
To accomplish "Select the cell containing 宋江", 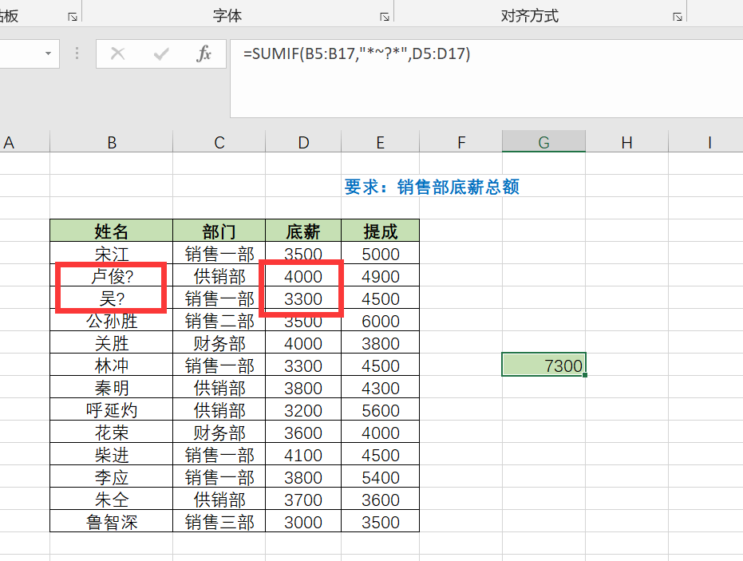I will [x=112, y=253].
